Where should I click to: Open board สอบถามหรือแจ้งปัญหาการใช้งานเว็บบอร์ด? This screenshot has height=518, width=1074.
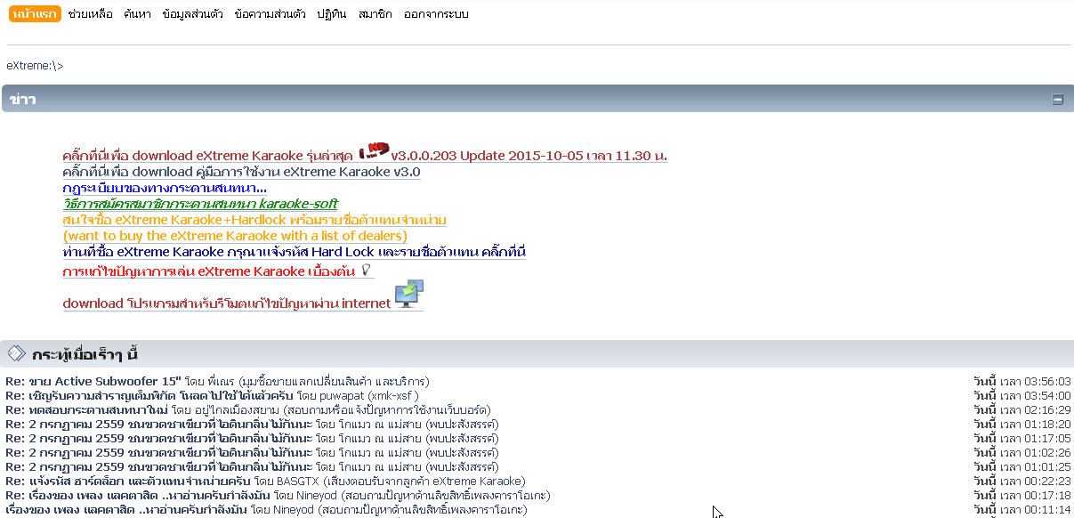(385, 410)
